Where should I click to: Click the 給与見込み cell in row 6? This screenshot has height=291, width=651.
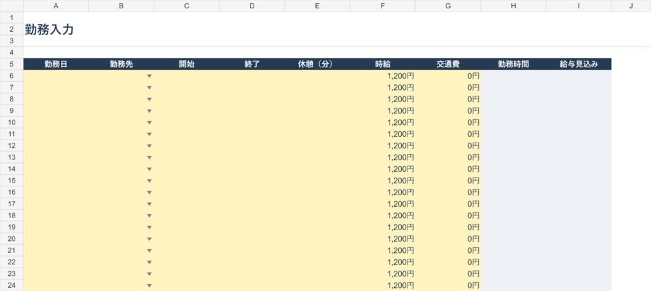click(x=579, y=76)
